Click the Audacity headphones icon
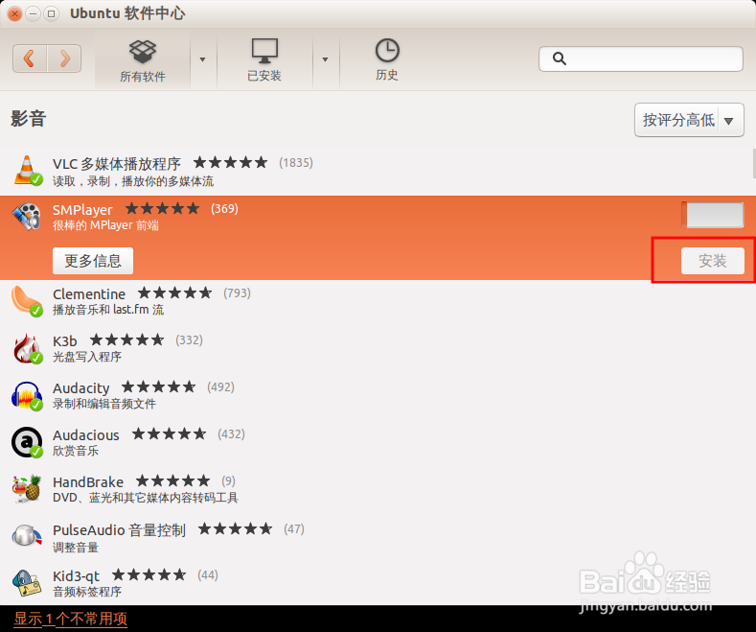This screenshot has height=632, width=756. 27,396
